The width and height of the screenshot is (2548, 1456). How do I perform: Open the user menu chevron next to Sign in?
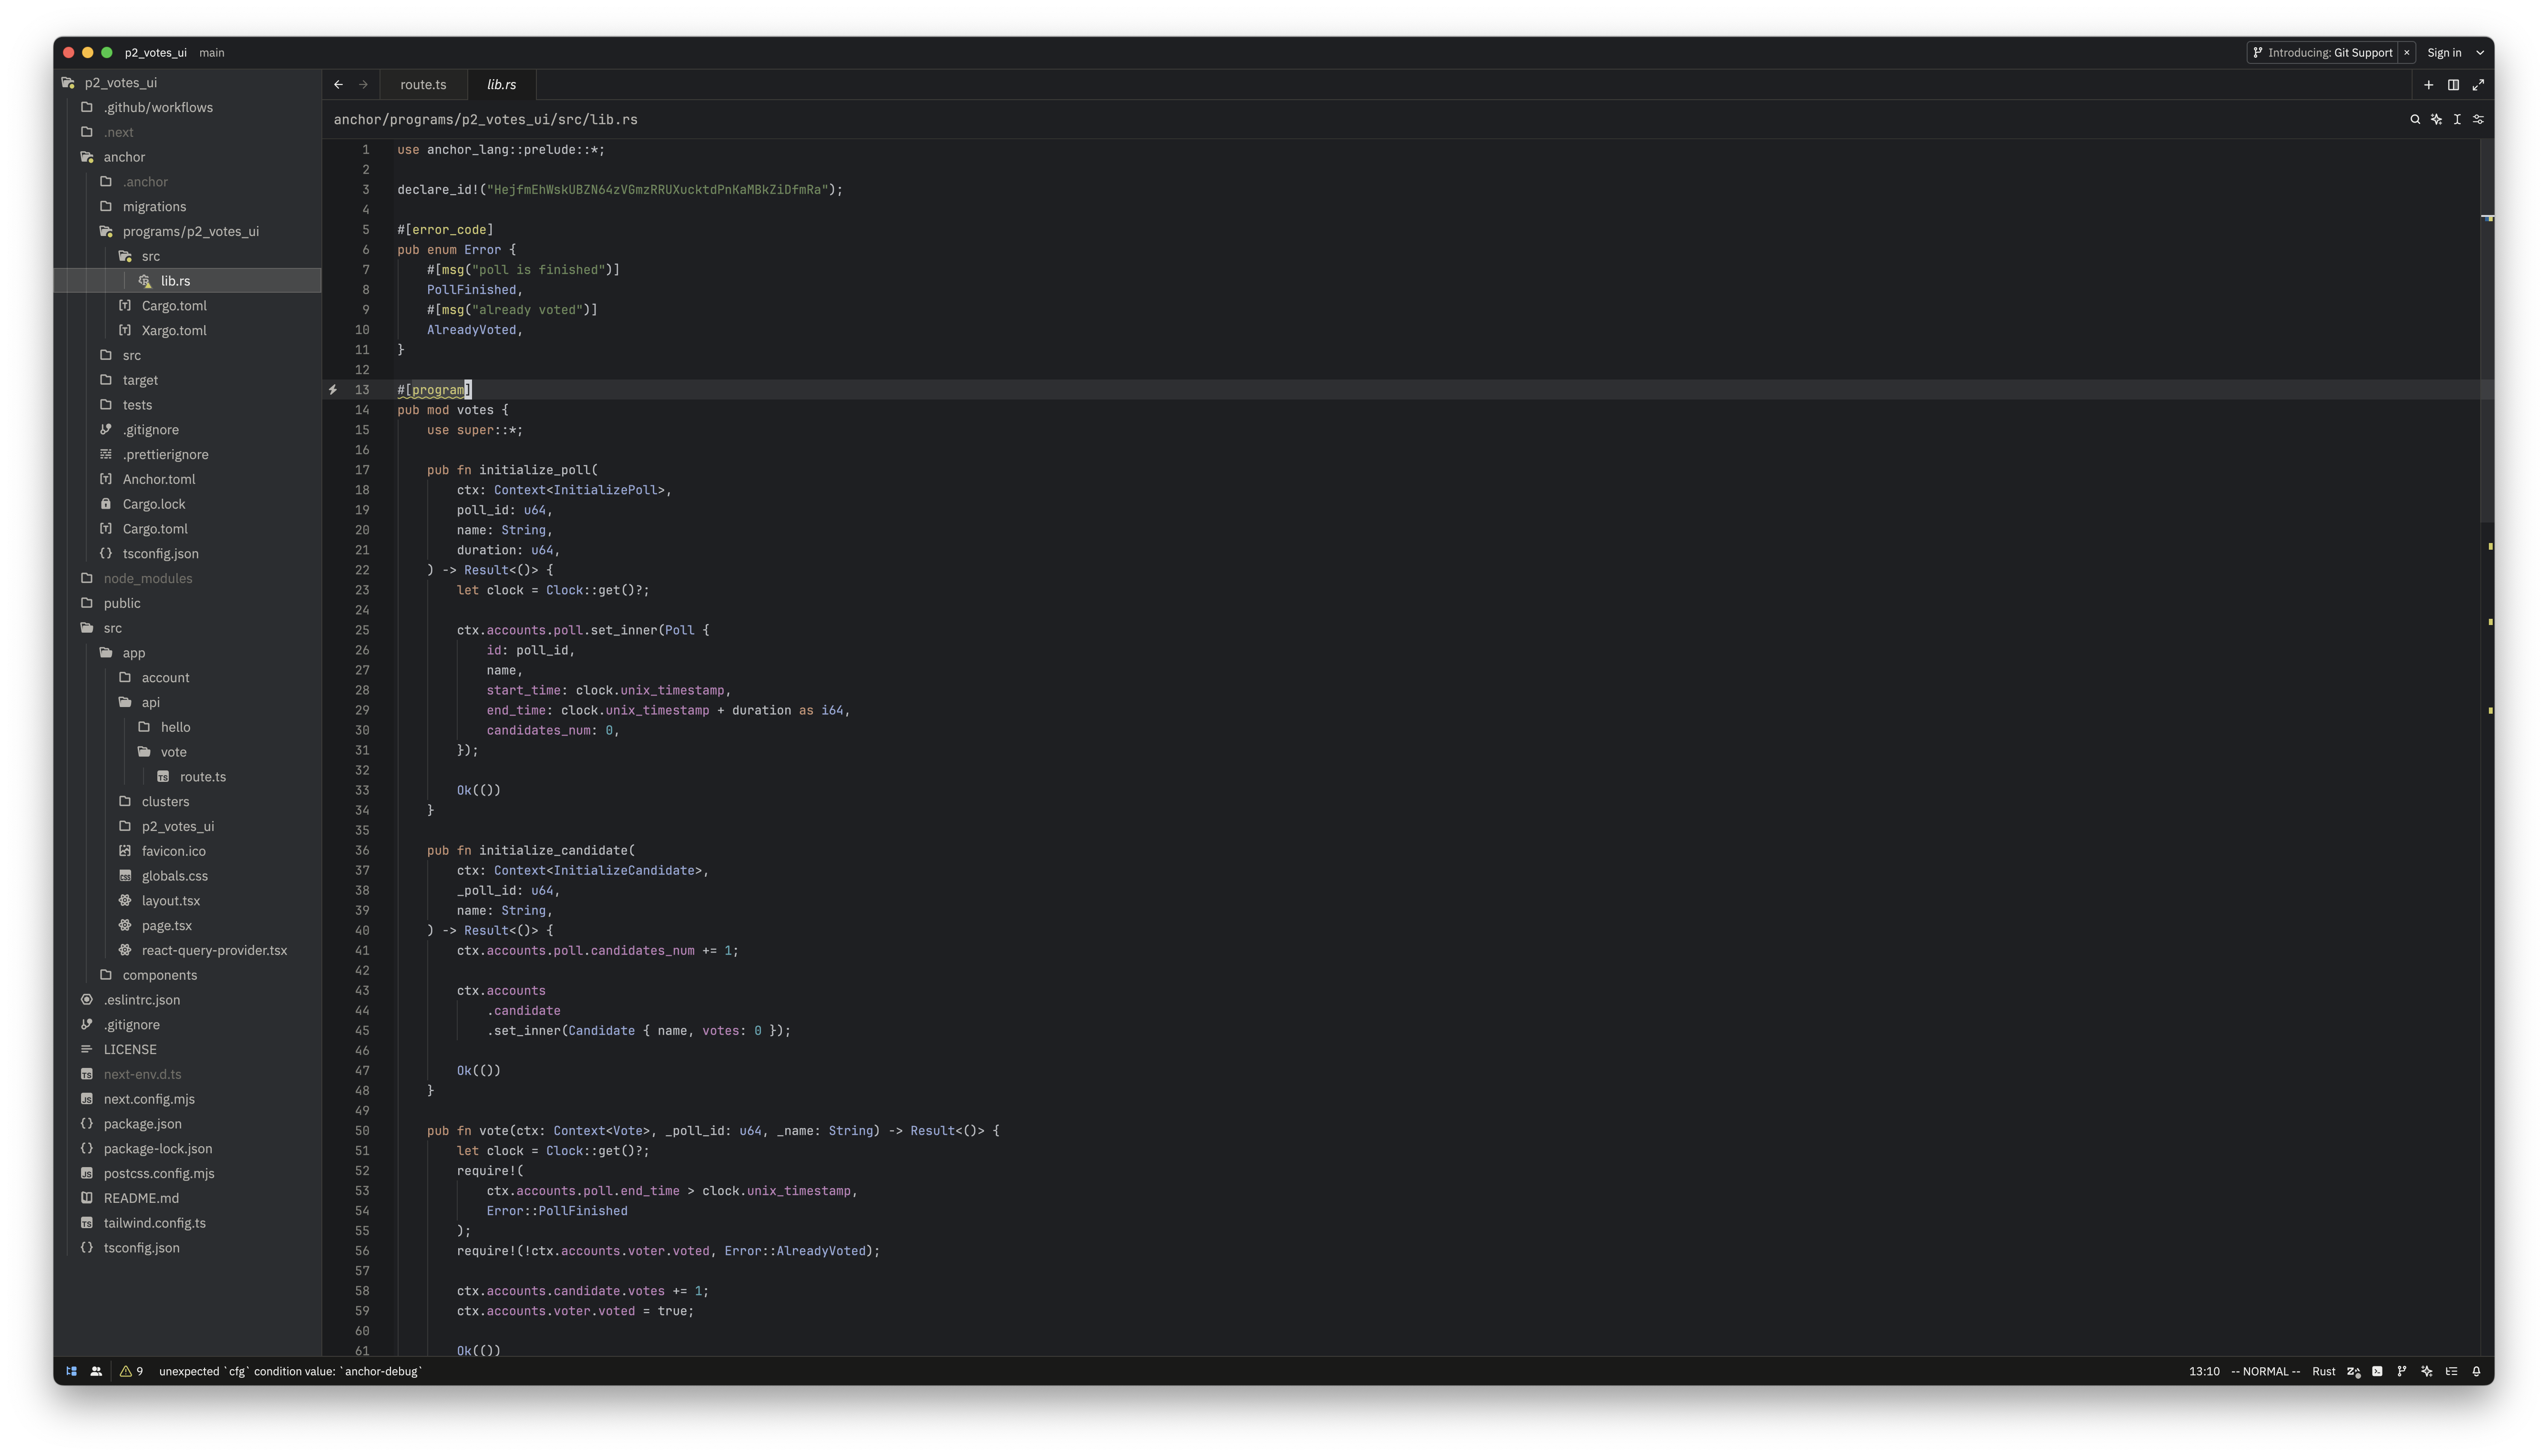(2480, 53)
